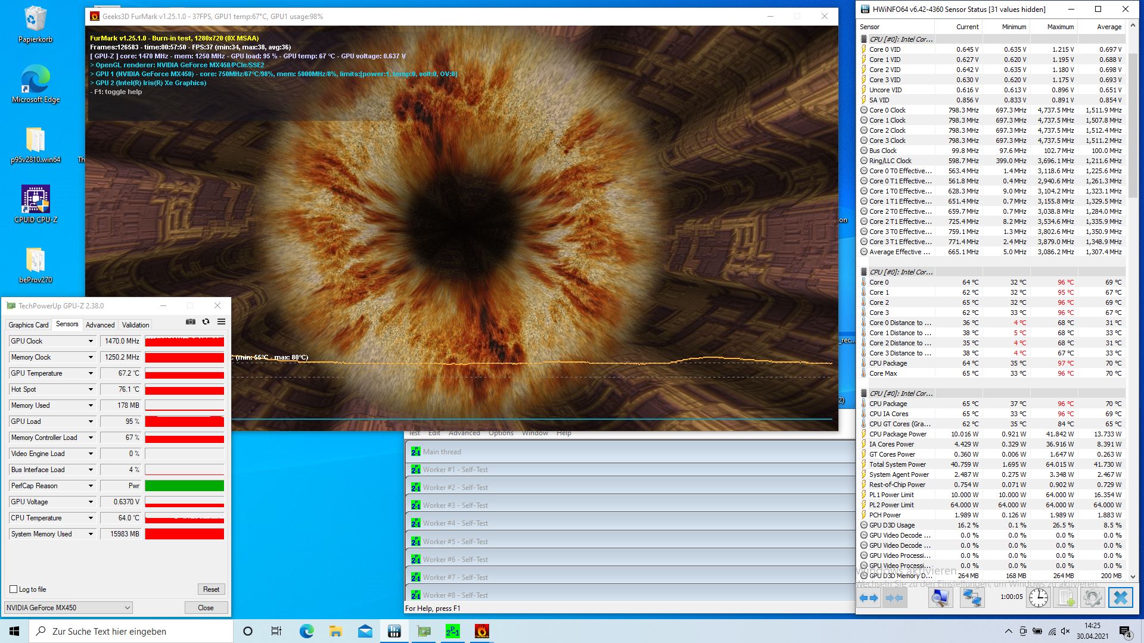The image size is (1144, 643).
Task: Expand the Hot Spot sensor dropdown
Action: [x=91, y=389]
